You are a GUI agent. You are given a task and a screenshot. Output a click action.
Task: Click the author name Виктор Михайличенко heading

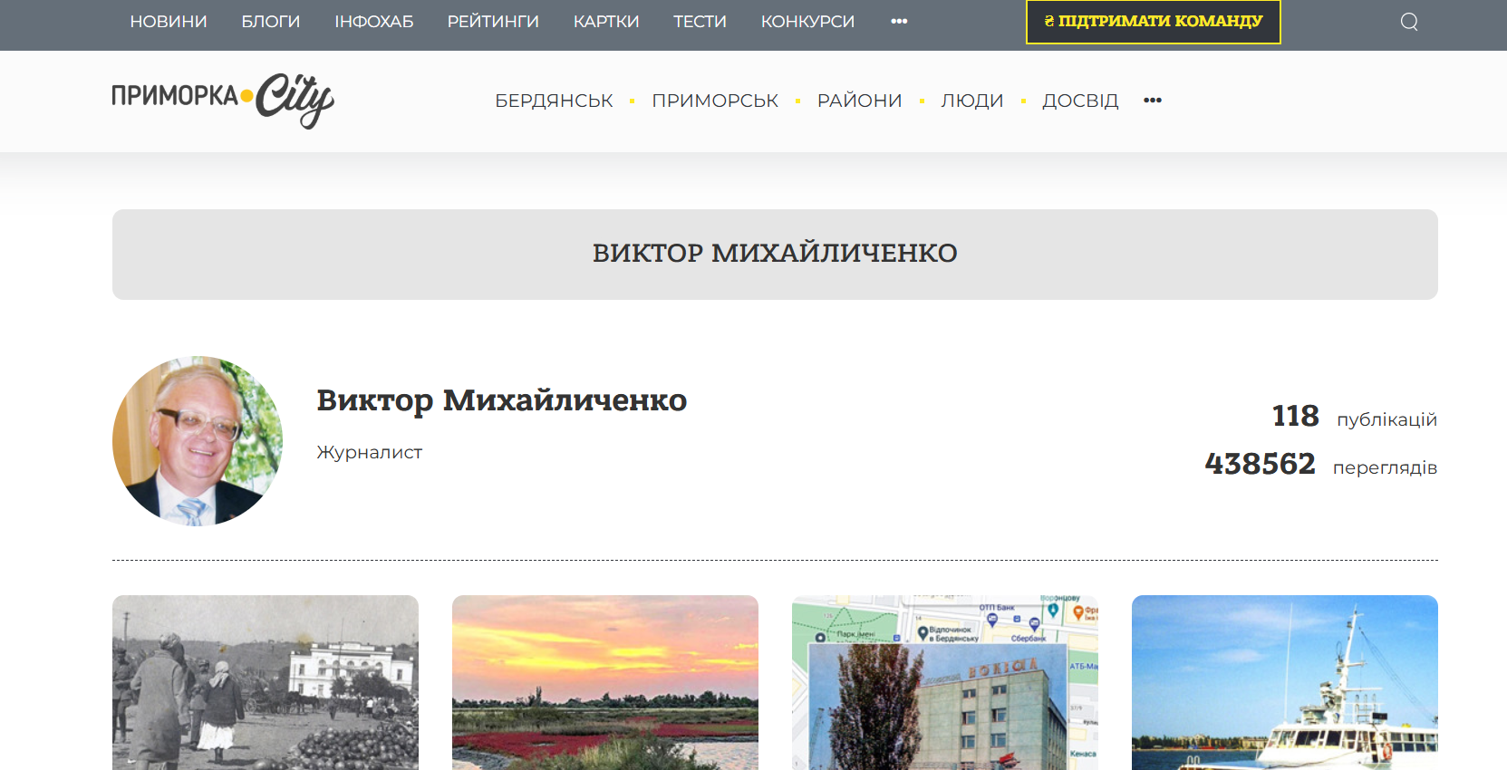click(501, 399)
